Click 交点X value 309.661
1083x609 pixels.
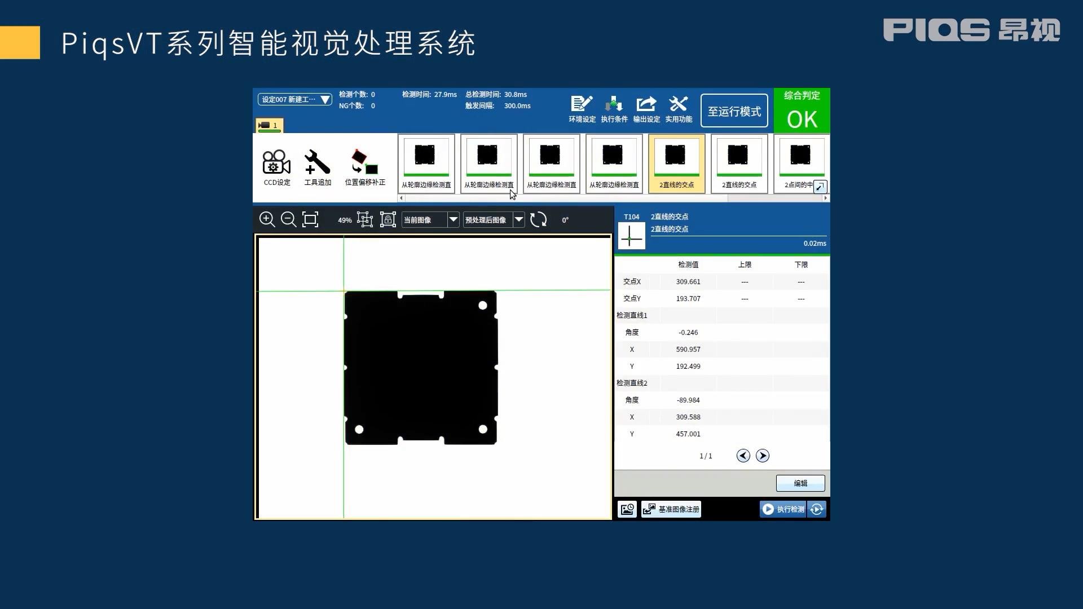[688, 281]
